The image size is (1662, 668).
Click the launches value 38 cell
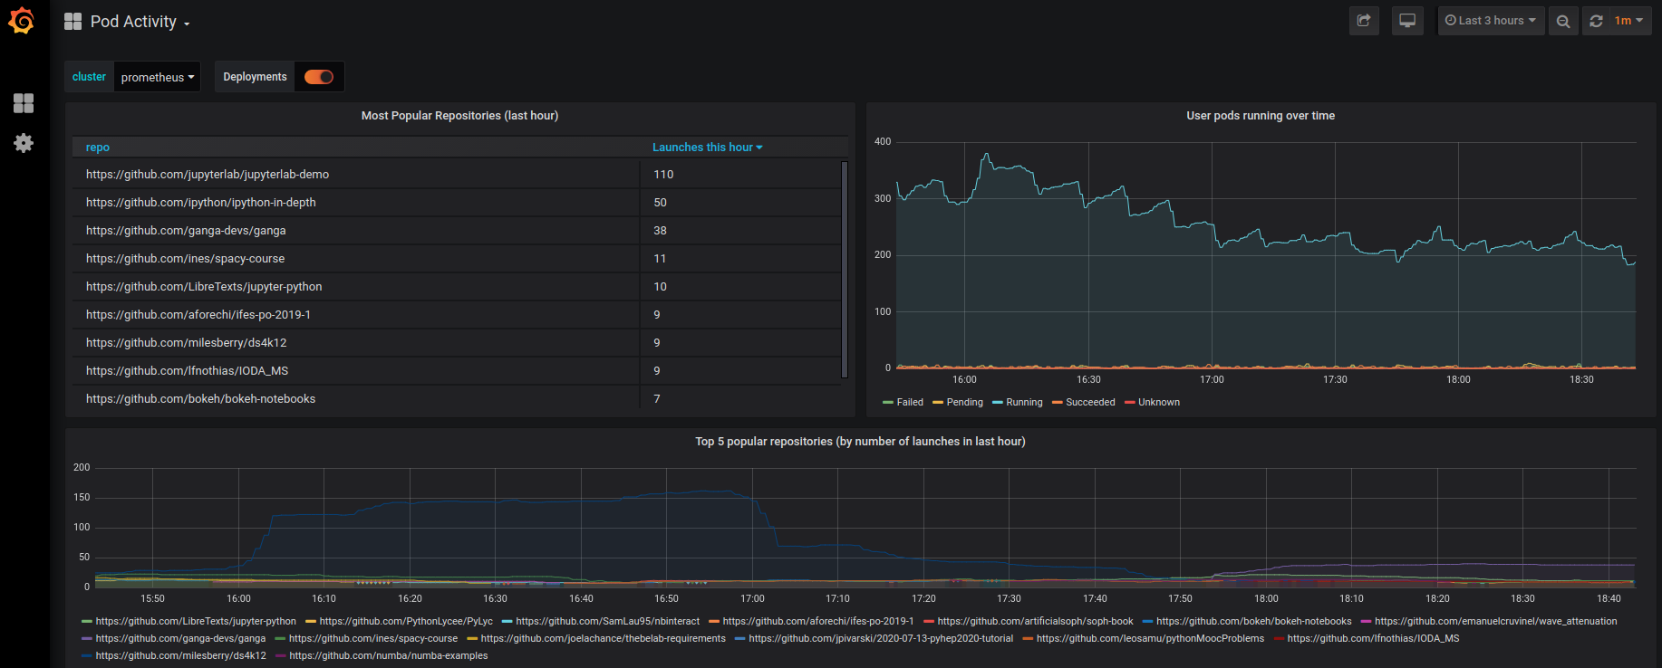tap(740, 231)
